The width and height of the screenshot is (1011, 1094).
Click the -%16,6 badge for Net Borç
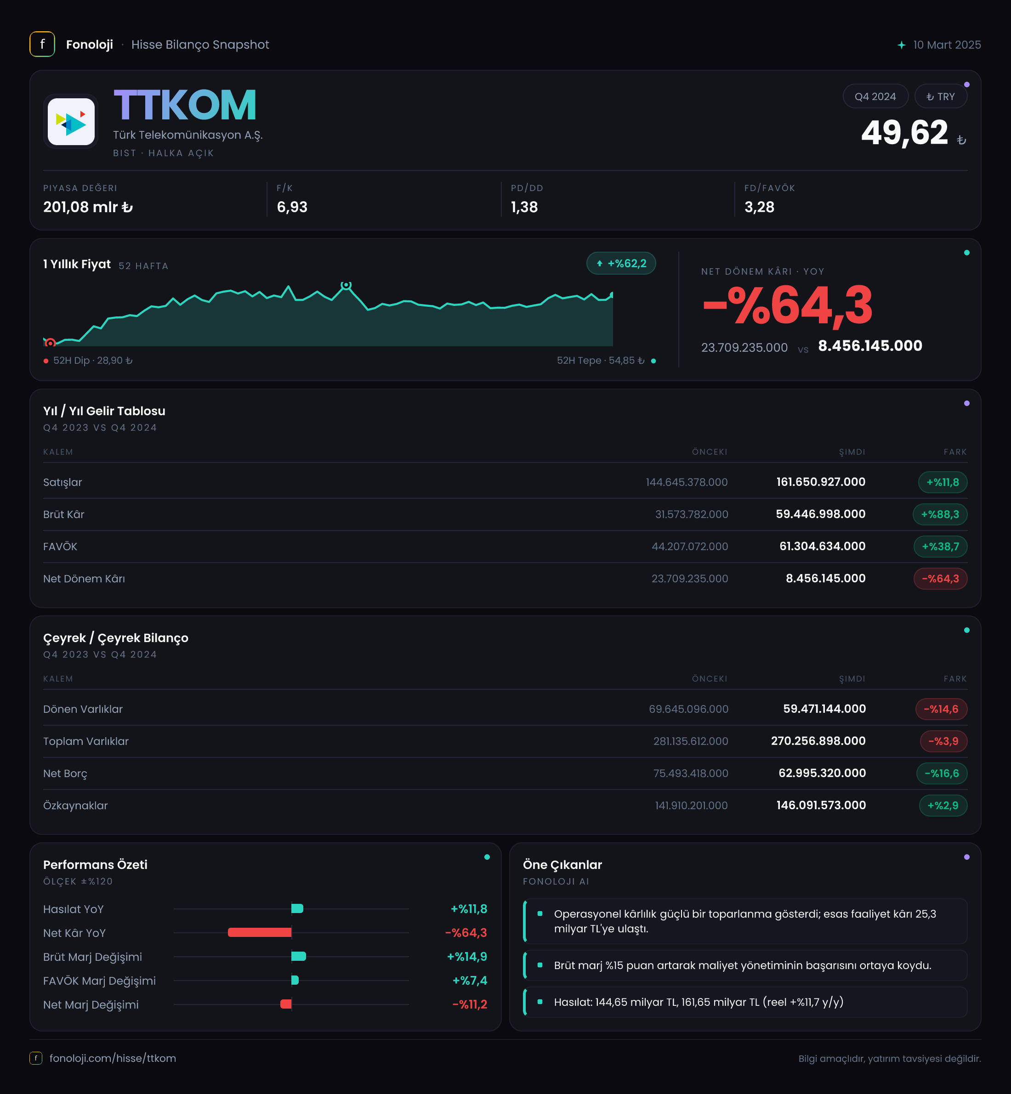(942, 773)
